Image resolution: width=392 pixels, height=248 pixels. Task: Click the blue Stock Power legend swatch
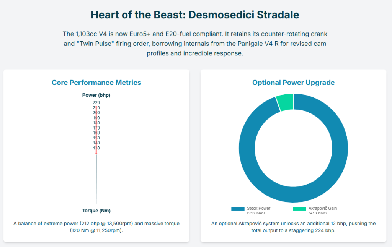237,209
